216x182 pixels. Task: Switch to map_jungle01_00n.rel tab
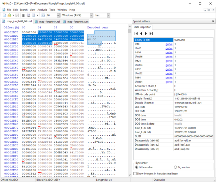tap(17, 21)
